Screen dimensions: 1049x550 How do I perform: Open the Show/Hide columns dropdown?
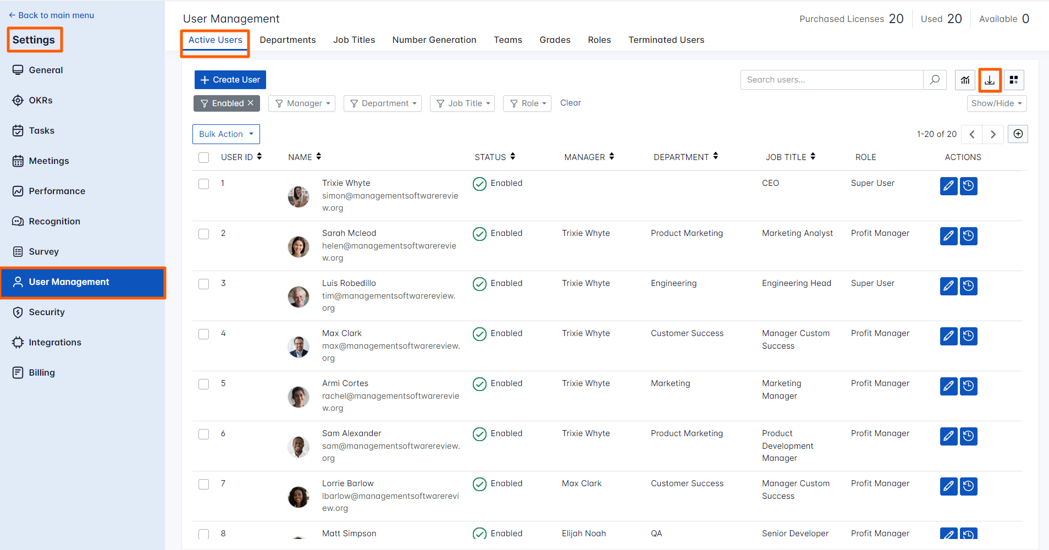[997, 103]
